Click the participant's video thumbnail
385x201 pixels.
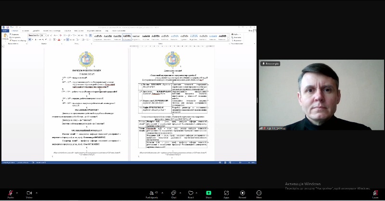coord(321,95)
